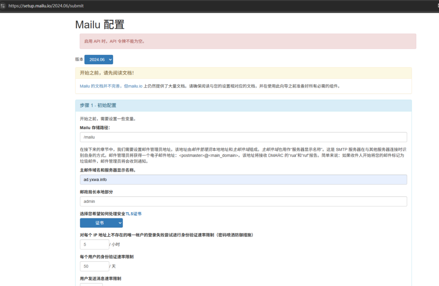Screen dimensions: 439x286
Task: Click the site information icon in address bar
Action: pyautogui.click(x=3, y=6)
